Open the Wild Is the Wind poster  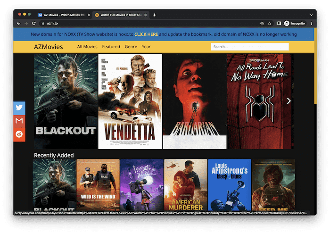tap(98, 185)
